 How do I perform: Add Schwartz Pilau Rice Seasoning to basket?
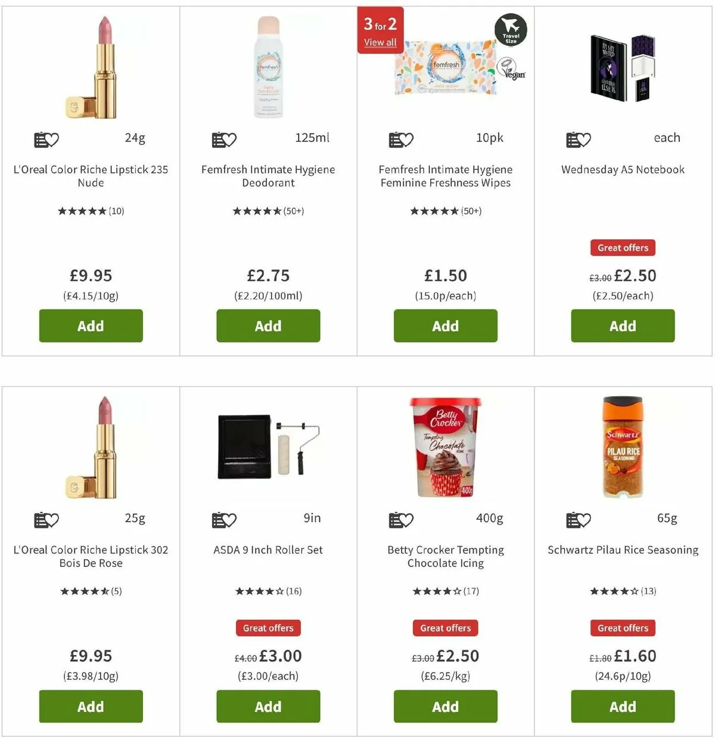pos(623,706)
